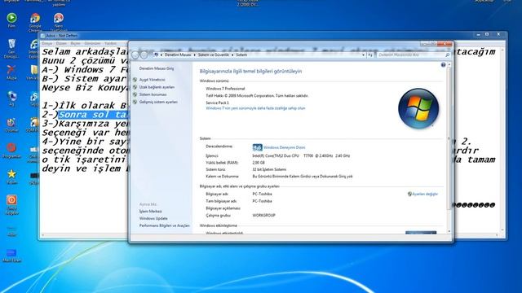Go to Denetim Masası in the breadcrumb
The height and width of the screenshot is (293, 522).
click(x=178, y=55)
